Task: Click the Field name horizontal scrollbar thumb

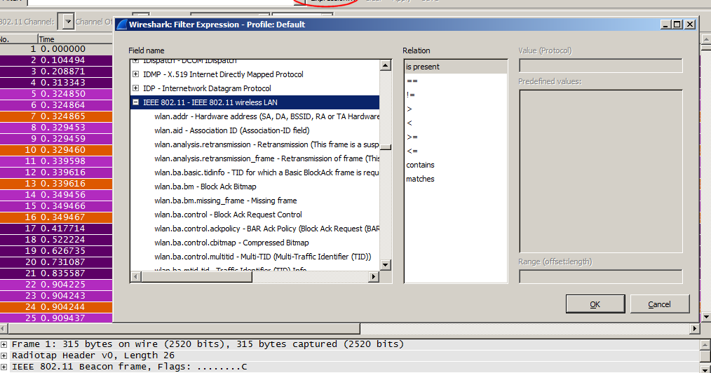Action: pos(196,276)
